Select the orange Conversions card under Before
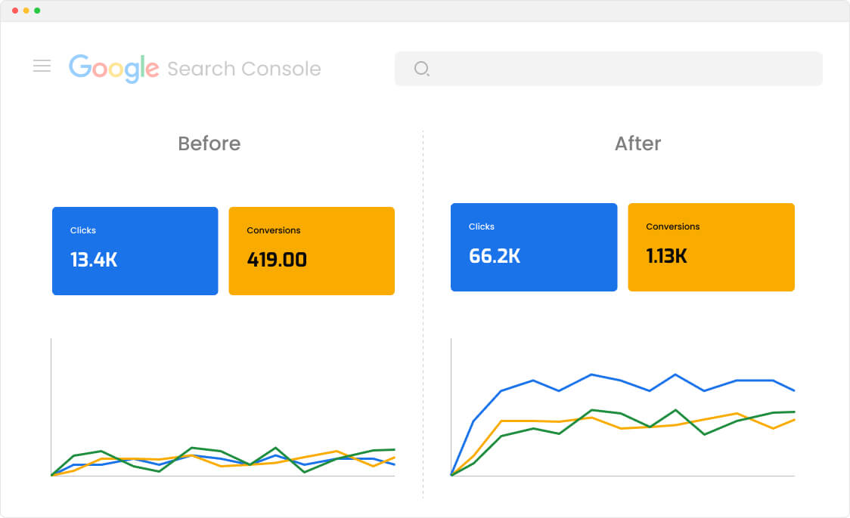 (312, 251)
